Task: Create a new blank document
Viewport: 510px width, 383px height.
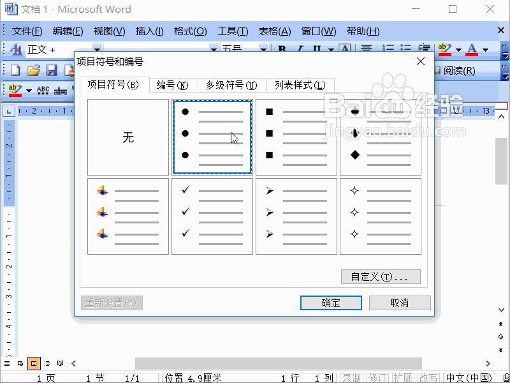Action: pos(15,70)
